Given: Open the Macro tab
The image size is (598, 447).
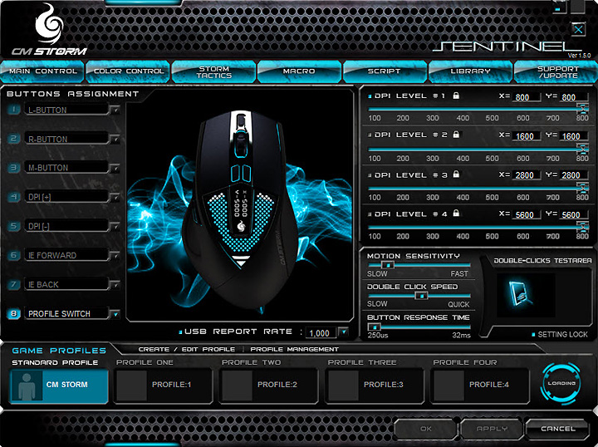Looking at the screenshot, I should (299, 71).
